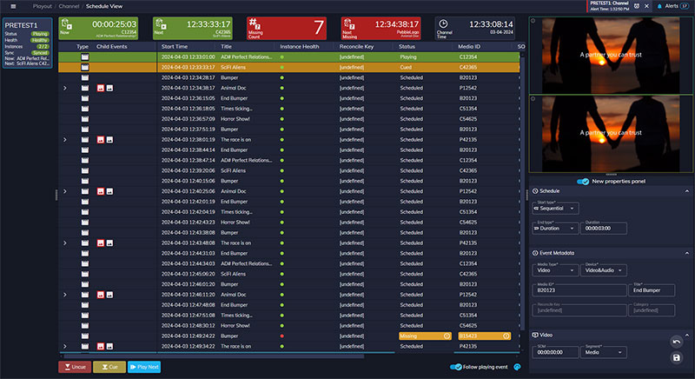This screenshot has width=695, height=379.
Task: Toggle the Follow playing event switch
Action: coord(457,367)
